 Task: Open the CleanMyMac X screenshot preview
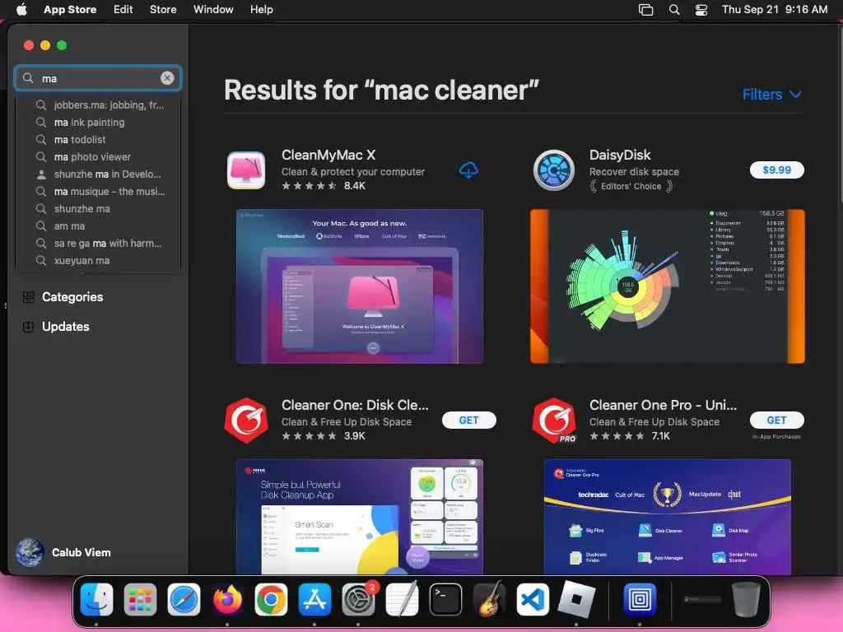coord(360,286)
